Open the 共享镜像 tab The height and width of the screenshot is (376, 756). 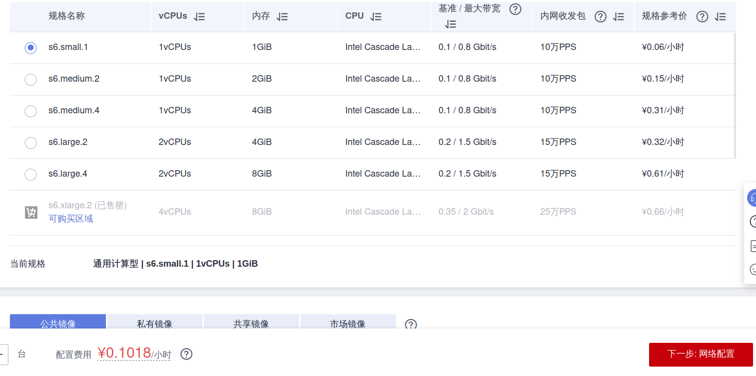click(251, 324)
